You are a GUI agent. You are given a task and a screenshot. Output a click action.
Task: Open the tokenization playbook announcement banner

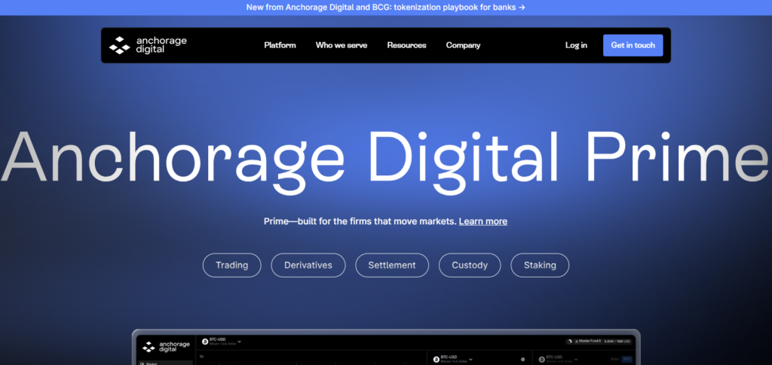(385, 8)
